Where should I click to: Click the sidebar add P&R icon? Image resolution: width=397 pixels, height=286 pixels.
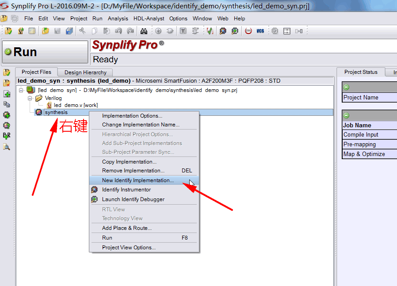pos(7,136)
